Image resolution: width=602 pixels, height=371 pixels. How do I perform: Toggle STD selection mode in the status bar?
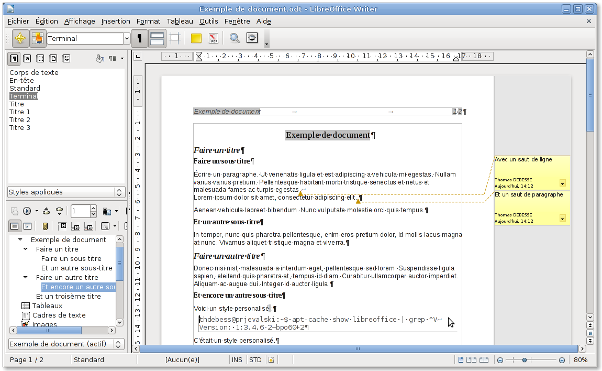coord(255,360)
